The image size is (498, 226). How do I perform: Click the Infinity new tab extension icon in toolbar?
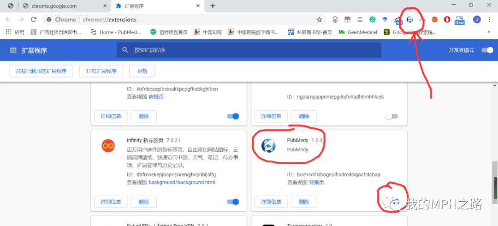pos(434,19)
